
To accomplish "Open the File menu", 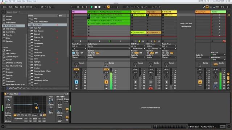I will [x=10, y=1].
